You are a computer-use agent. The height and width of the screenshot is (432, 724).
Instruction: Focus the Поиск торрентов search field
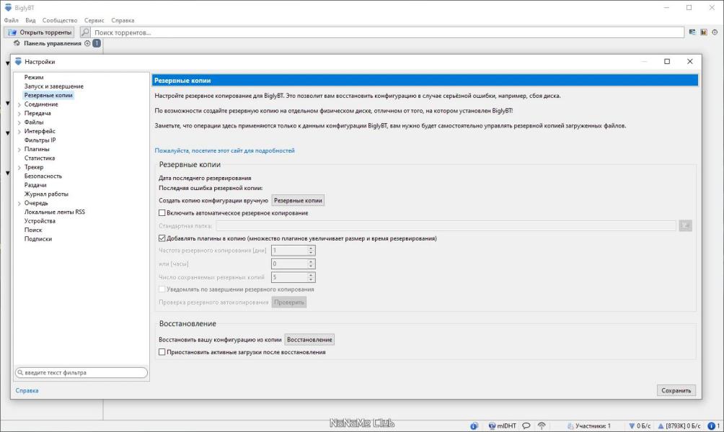click(387, 32)
